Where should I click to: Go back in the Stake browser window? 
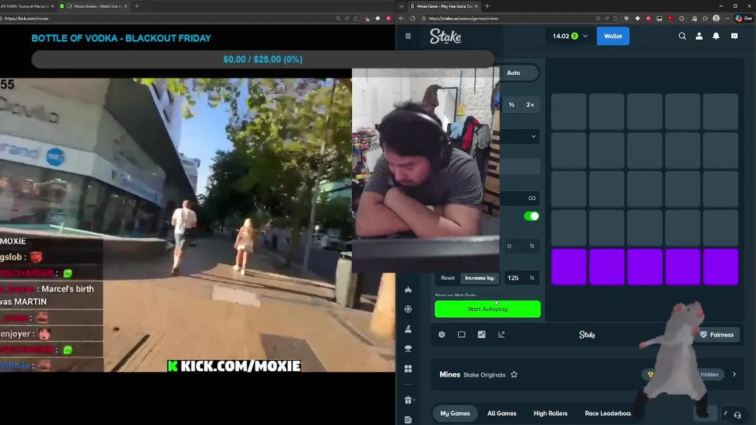pyautogui.click(x=402, y=18)
